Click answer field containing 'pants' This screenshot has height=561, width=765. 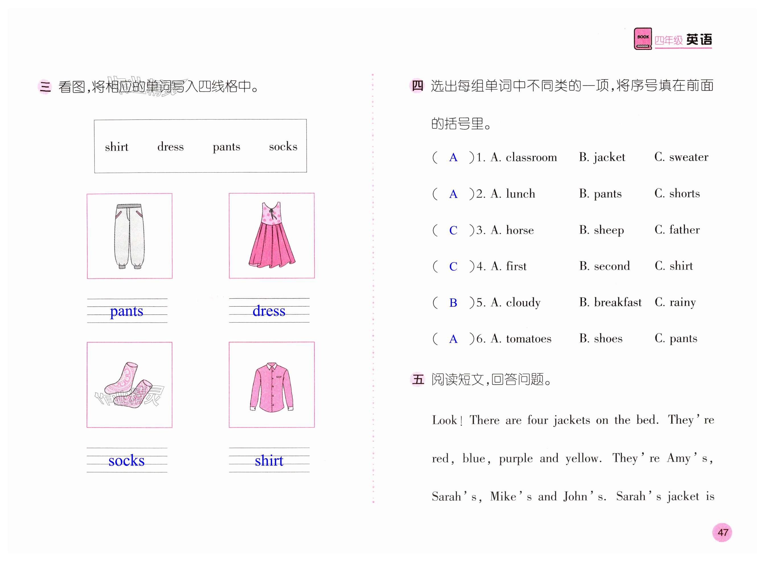click(x=127, y=311)
